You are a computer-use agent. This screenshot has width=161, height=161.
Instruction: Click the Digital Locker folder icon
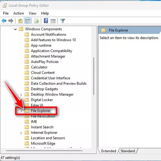click(x=27, y=100)
